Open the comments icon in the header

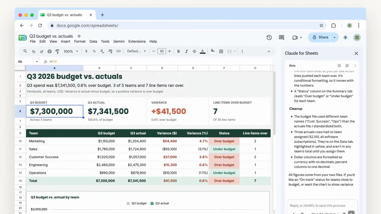point(282,37)
